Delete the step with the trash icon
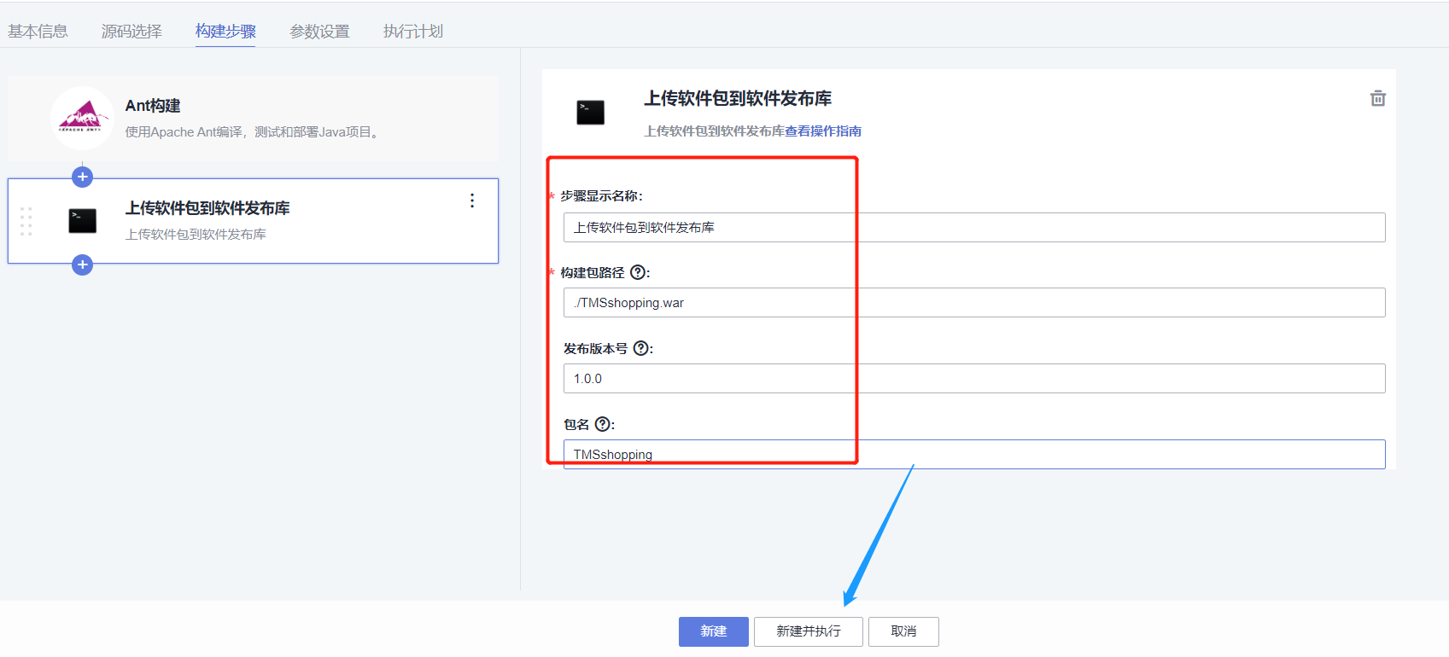Screen dimensions: 1449x657 click(x=1377, y=98)
